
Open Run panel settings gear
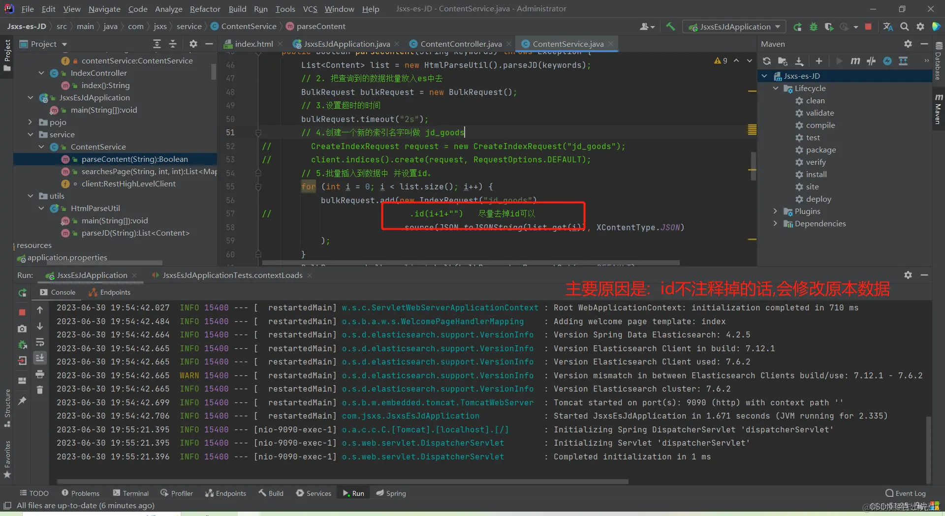[x=908, y=275]
